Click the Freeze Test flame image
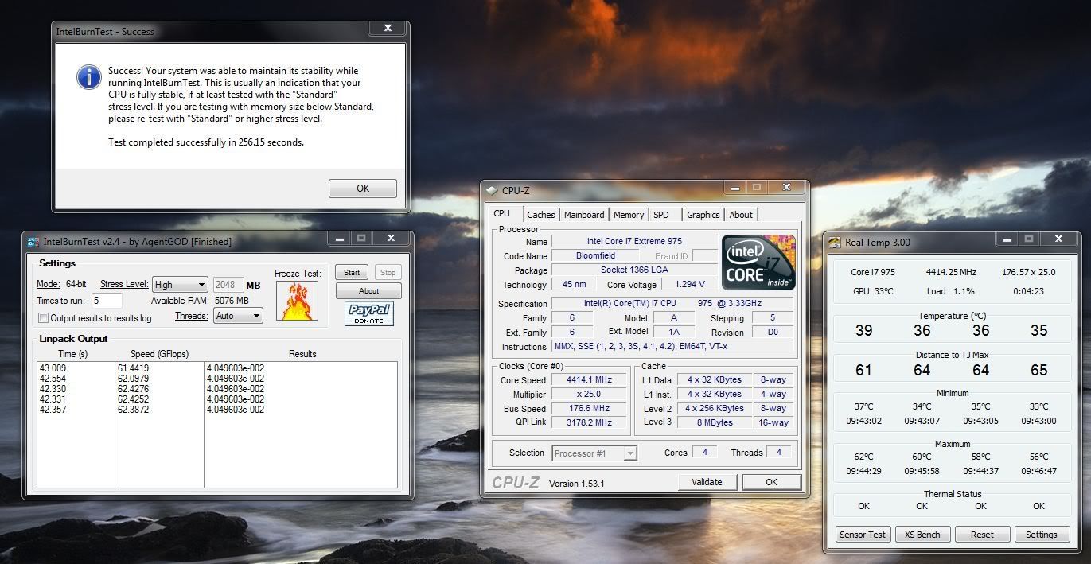This screenshot has width=1091, height=564. 297,301
